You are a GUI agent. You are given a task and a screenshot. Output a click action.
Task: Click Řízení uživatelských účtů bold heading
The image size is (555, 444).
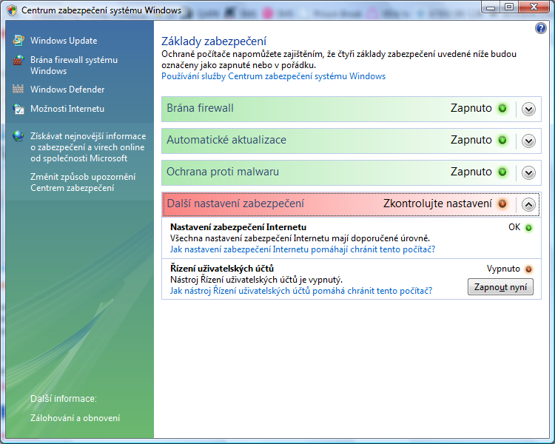[222, 269]
